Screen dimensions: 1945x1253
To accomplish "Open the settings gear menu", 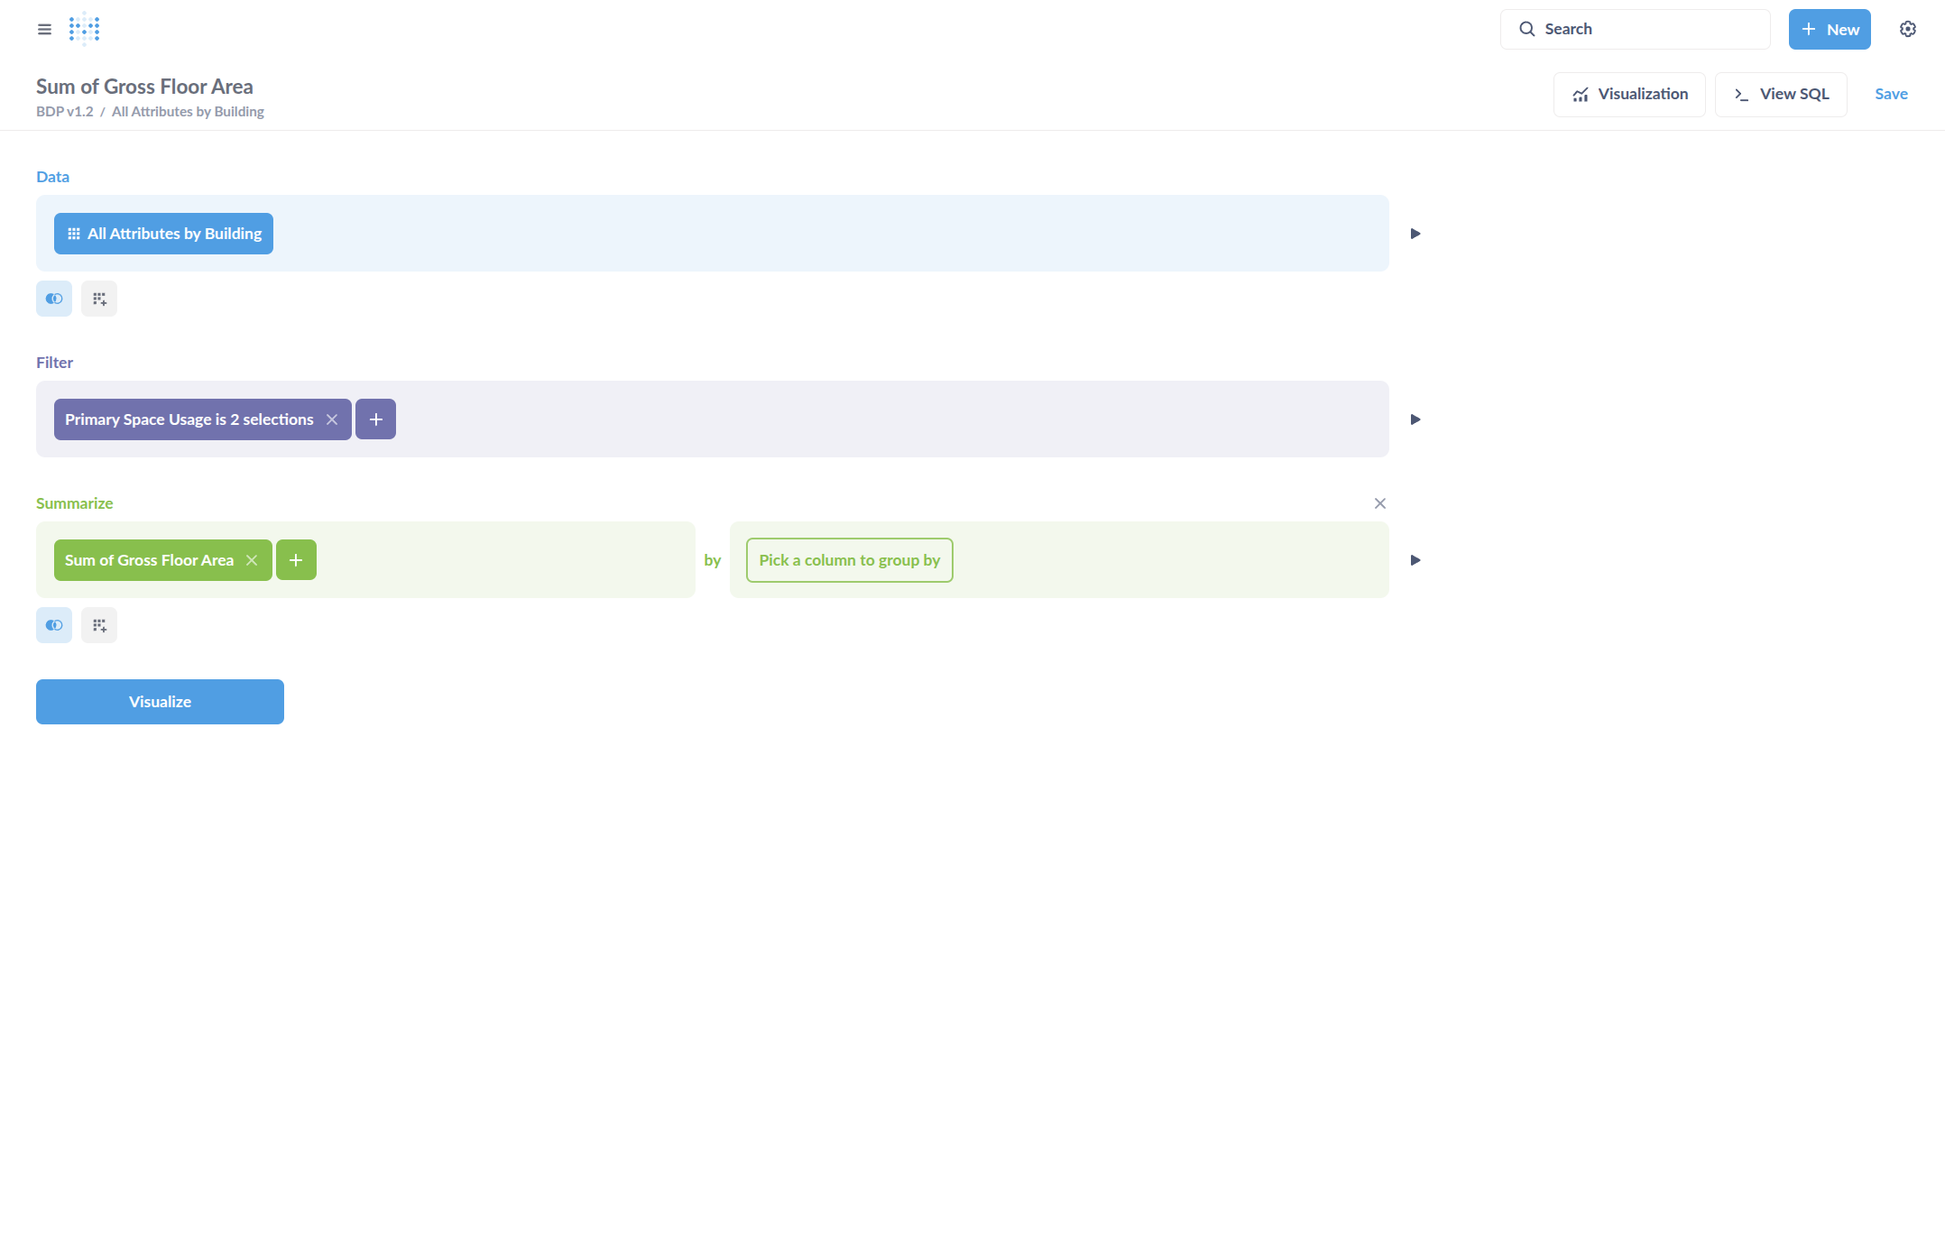I will coord(1907,29).
